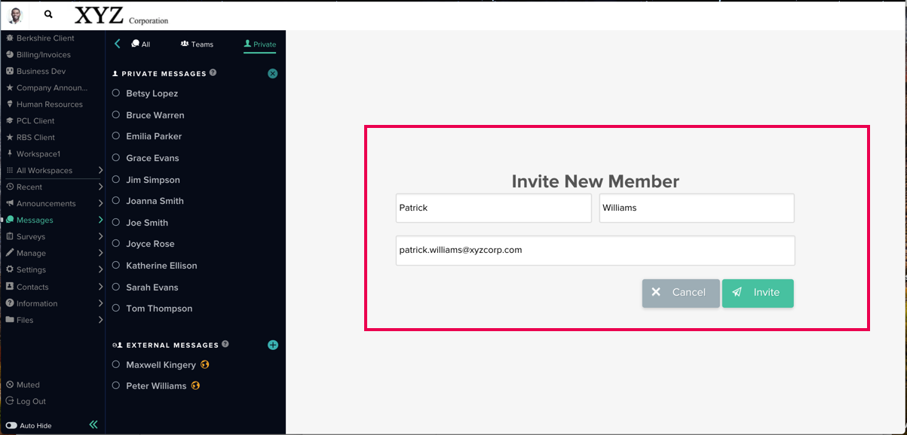Select Joyce Rose radio button

[x=116, y=244]
